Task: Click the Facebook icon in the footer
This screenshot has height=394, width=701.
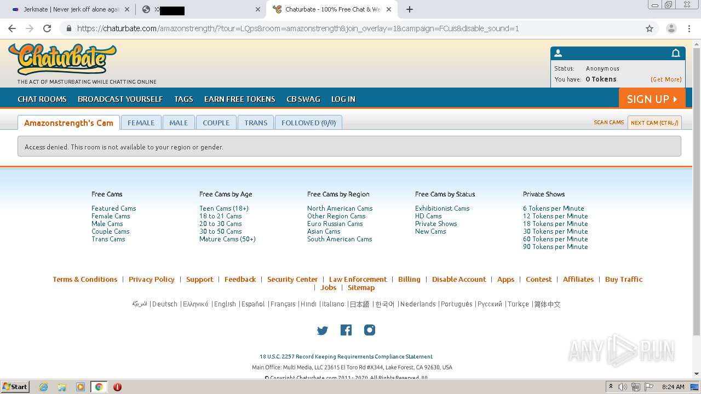Action: 346,330
